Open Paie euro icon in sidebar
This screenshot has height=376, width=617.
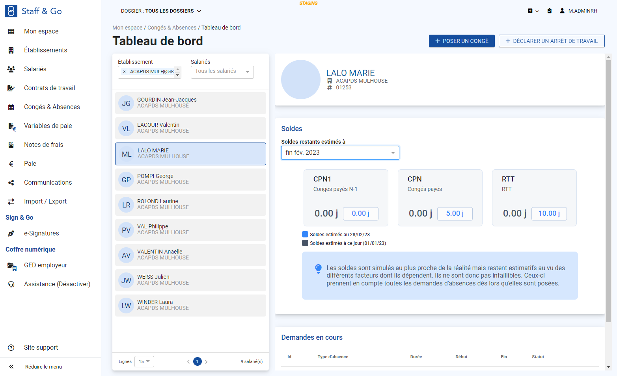point(11,164)
